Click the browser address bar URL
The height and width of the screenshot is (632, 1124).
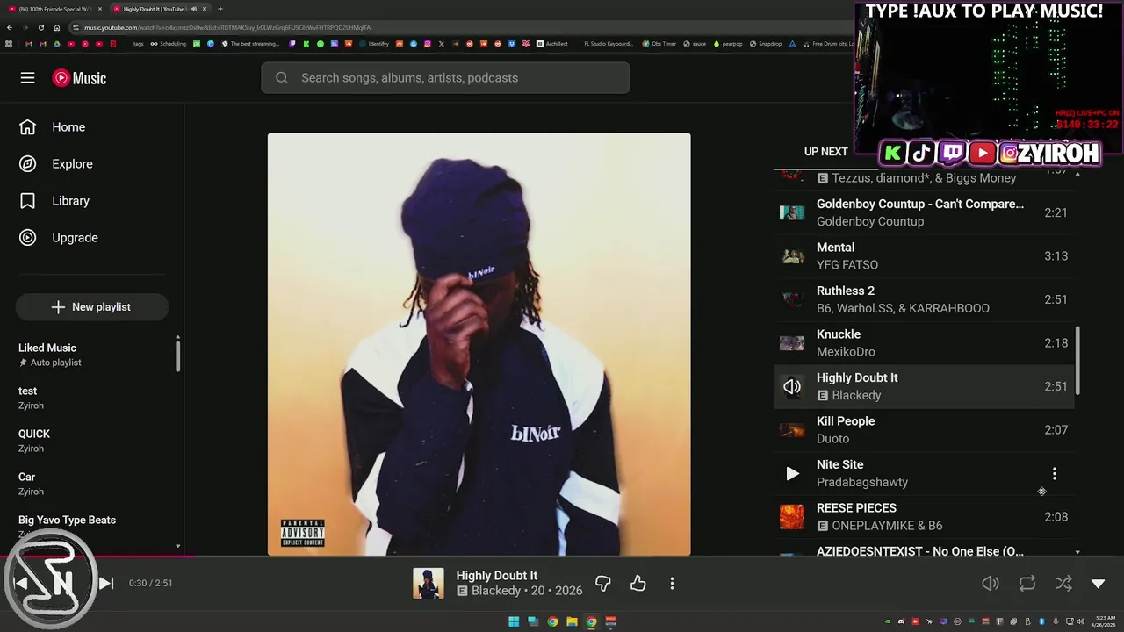coord(227,27)
